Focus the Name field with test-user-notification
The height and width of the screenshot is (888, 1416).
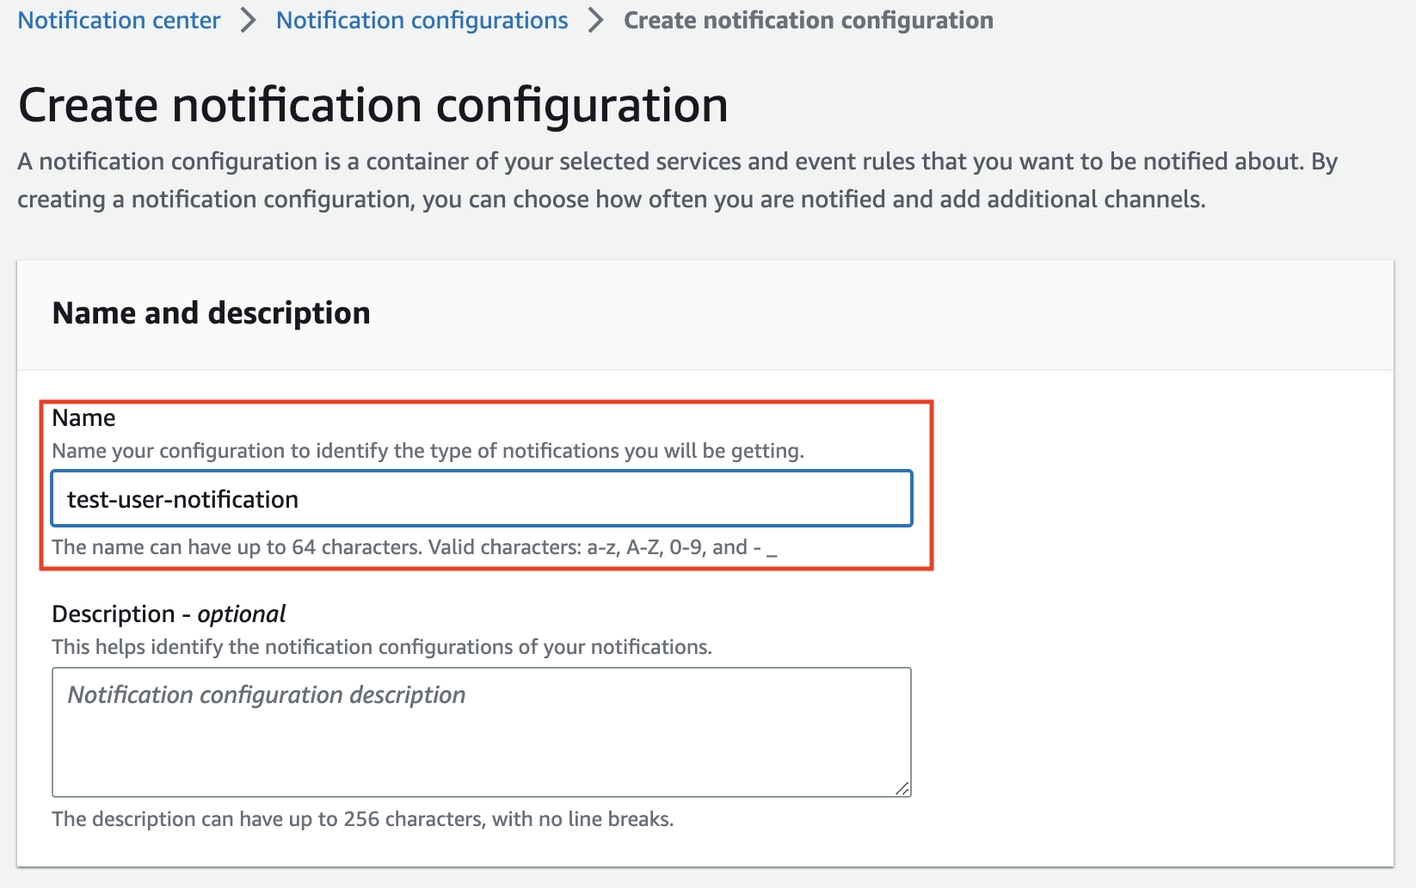482,498
